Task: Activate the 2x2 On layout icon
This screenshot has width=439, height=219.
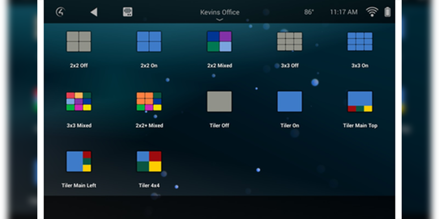Action: coord(149,41)
